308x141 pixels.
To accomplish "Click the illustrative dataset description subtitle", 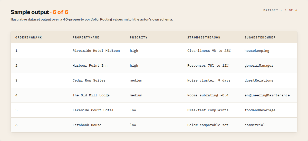I will pos(92,19).
